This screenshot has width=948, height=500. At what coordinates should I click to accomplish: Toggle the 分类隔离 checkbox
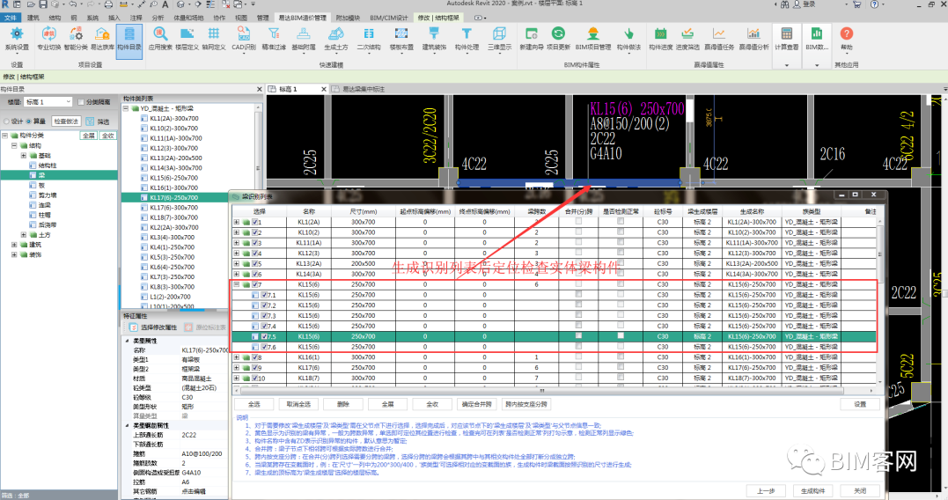pyautogui.click(x=82, y=102)
